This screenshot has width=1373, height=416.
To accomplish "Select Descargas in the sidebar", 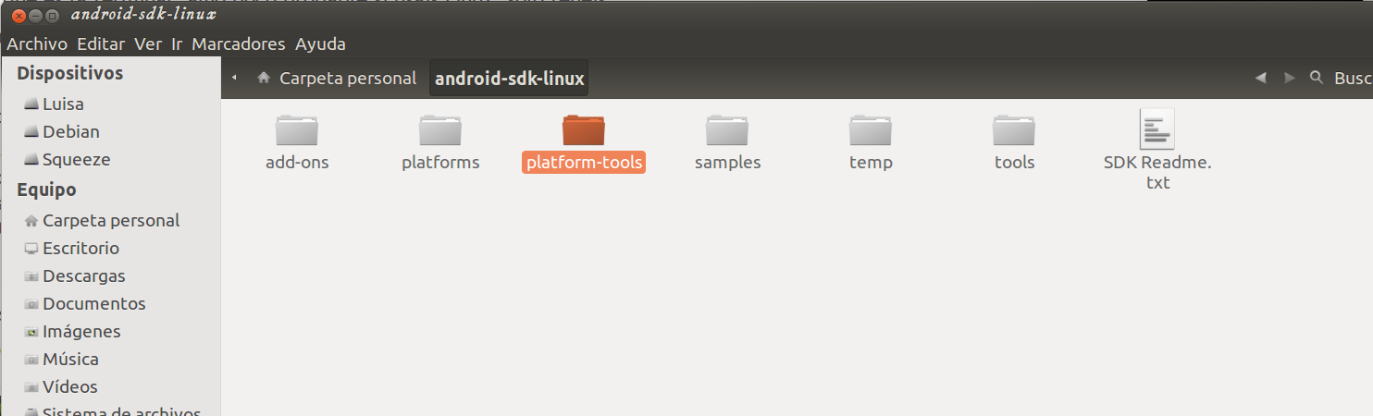I will [x=83, y=275].
